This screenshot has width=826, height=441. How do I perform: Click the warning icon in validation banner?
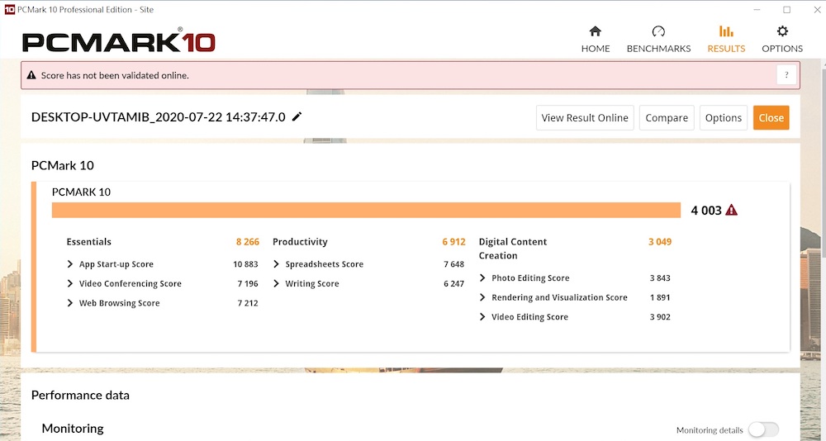pyautogui.click(x=31, y=75)
